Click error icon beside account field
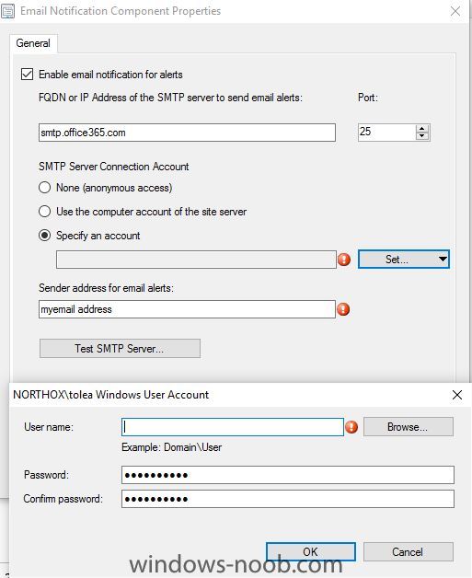Screen dimensions: 472x578 (x=344, y=260)
